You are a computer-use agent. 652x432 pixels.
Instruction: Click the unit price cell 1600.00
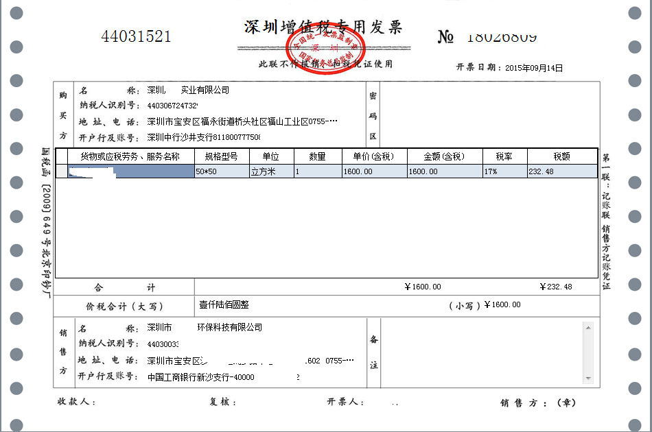tap(374, 171)
